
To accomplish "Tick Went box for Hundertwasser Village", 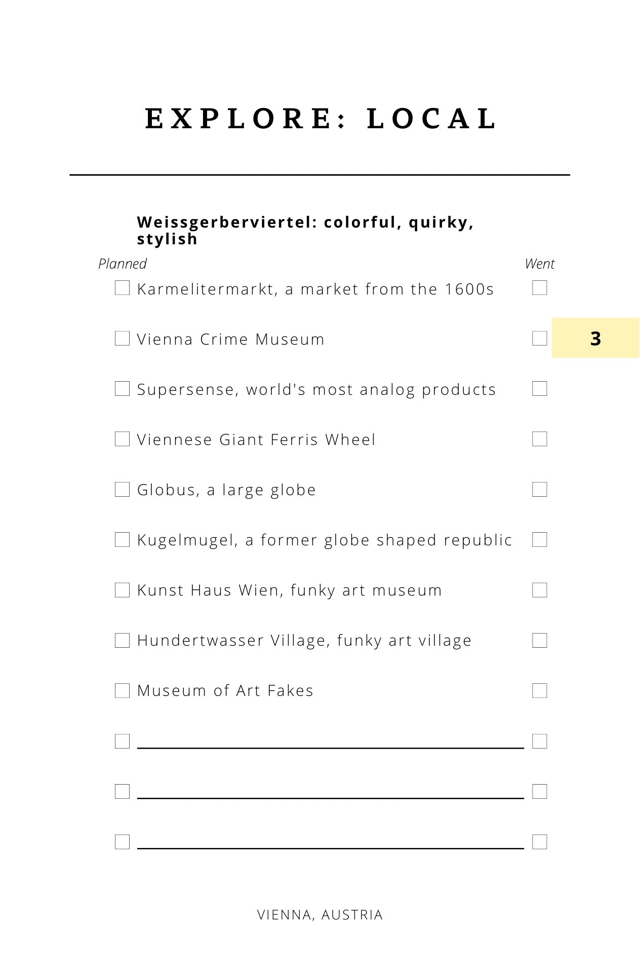I will [x=540, y=640].
